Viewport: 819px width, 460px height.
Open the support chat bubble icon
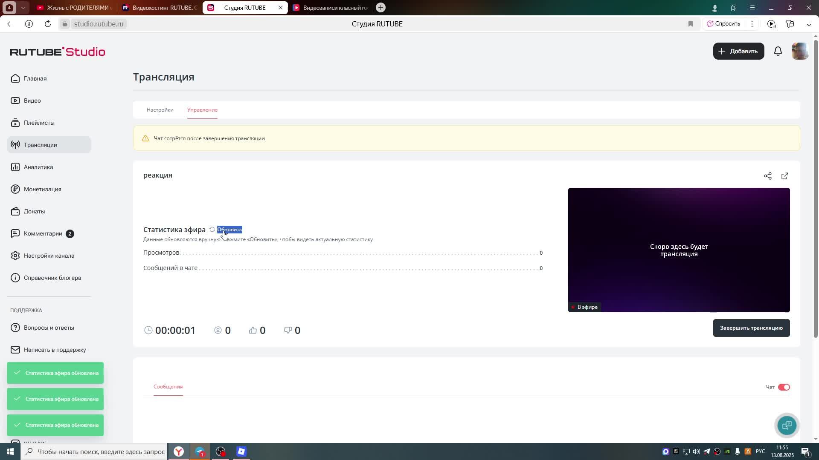click(x=787, y=425)
